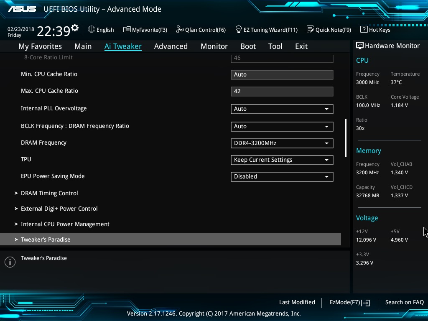Viewport: 428px width, 321px height.
Task: Click the Qfan Control(F6) label
Action: (205, 30)
